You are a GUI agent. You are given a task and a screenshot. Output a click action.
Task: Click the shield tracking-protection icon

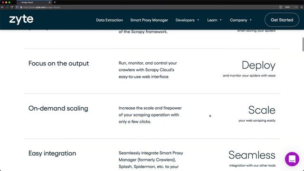tap(17, 7)
